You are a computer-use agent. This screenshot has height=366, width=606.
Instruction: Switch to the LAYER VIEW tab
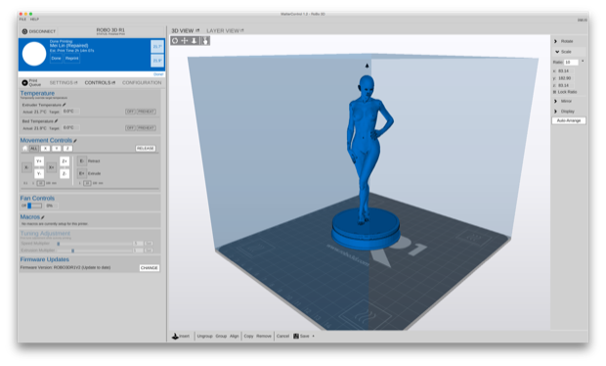coord(223,30)
